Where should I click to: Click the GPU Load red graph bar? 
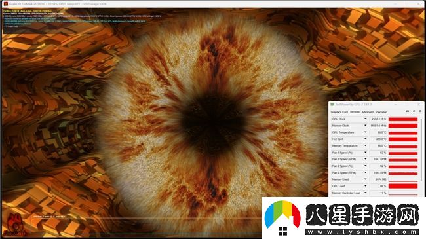coord(403,186)
